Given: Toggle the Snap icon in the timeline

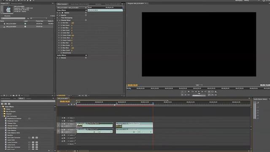Looking at the screenshot, I should point(68,104).
